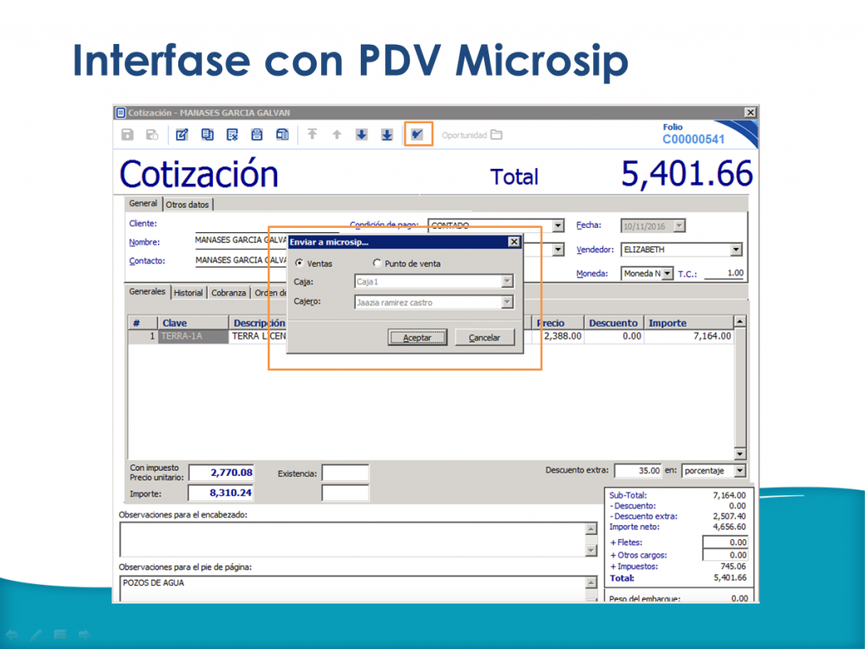
Task: Switch to the Otros datos tab
Action: (188, 204)
